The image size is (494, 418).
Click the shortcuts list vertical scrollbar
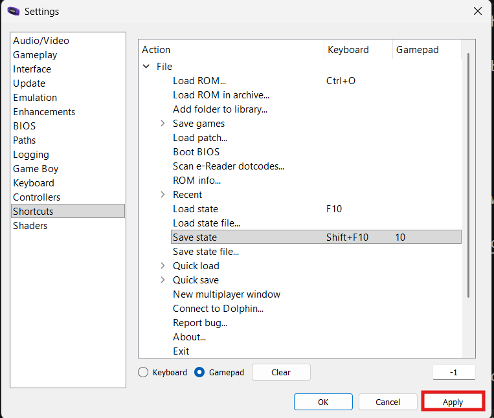coord(469,175)
